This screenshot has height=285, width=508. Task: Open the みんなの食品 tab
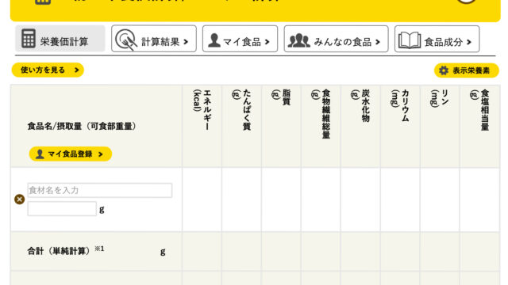point(336,39)
